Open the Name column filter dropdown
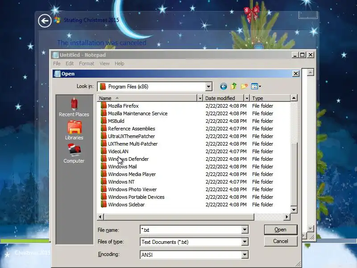 pos(199,98)
